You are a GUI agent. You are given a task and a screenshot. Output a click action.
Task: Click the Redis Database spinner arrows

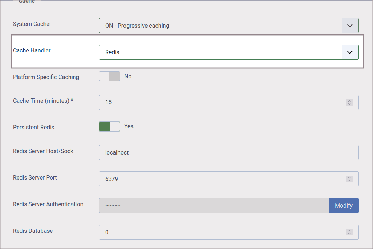tap(349, 232)
